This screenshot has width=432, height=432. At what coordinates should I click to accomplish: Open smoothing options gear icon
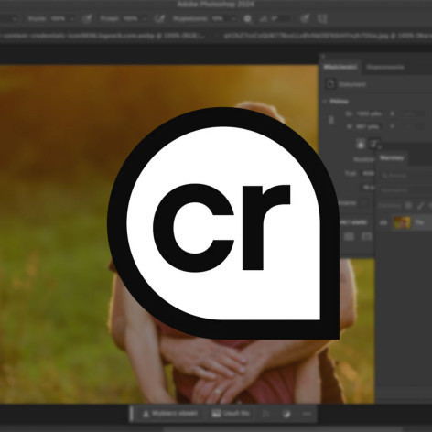pos(248,19)
